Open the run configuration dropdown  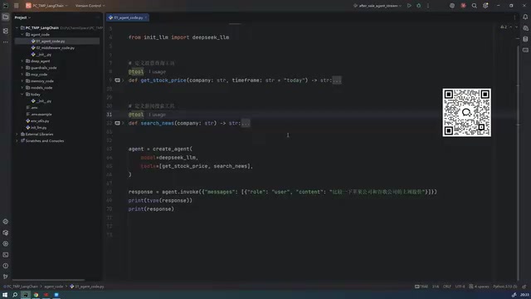[378, 6]
